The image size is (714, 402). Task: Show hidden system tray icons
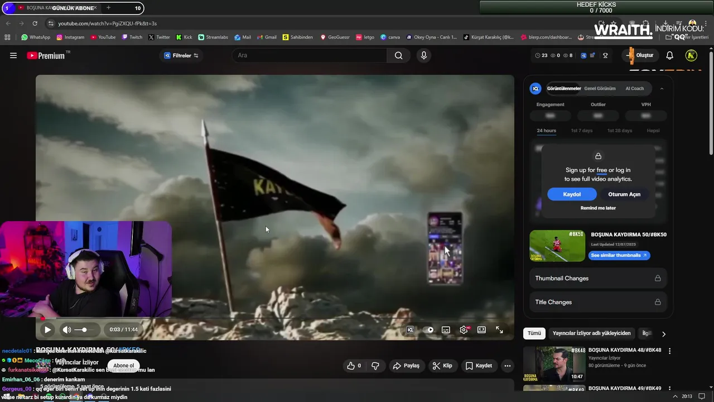[x=676, y=396]
